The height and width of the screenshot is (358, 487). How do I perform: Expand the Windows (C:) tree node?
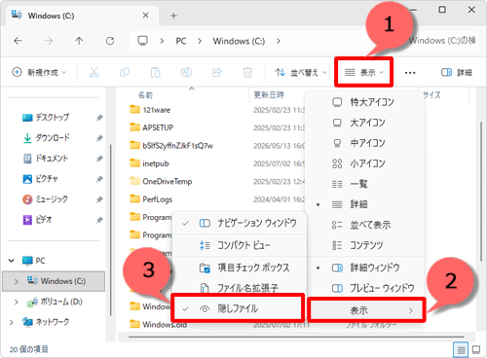17,281
